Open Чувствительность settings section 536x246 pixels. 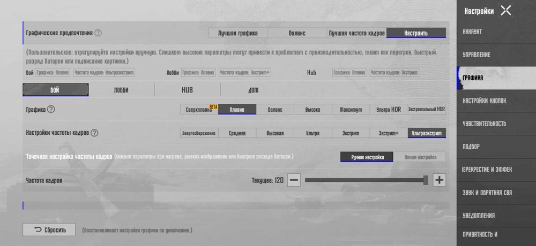tap(496, 124)
